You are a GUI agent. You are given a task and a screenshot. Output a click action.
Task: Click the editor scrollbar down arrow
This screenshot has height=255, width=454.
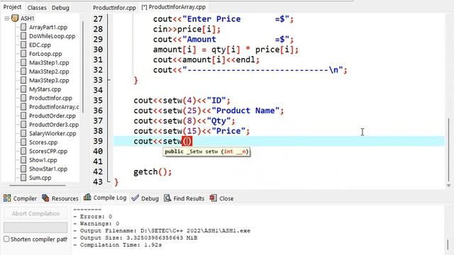point(449,186)
